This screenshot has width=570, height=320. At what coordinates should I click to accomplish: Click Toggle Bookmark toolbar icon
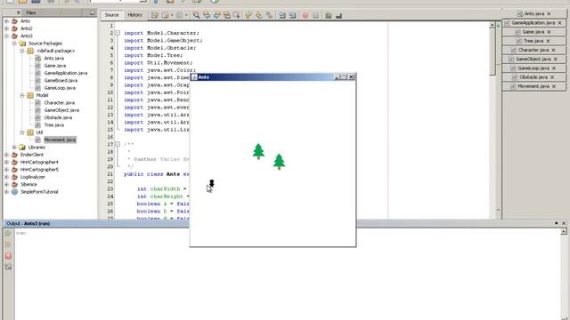269,15
